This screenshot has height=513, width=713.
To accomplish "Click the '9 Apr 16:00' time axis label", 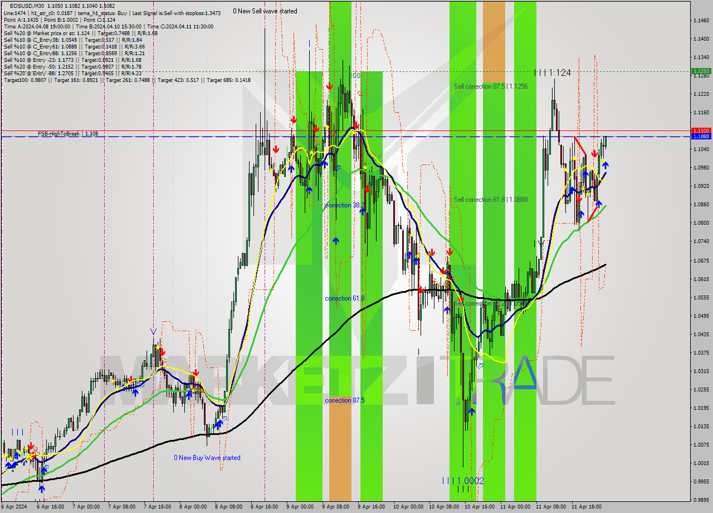I will click(x=370, y=507).
